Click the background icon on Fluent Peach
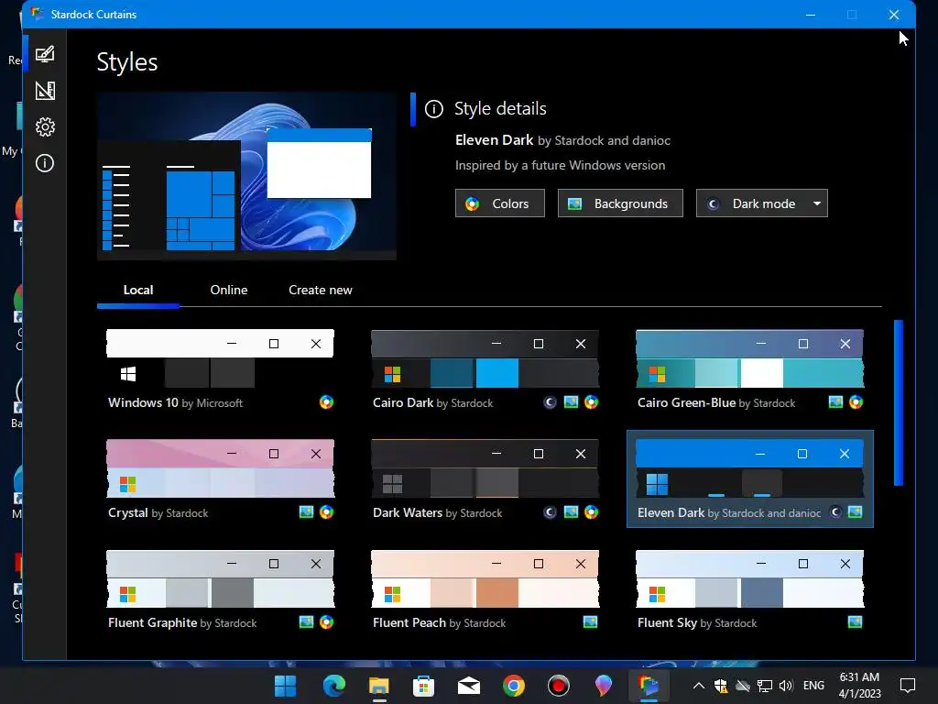Screen dimensions: 938x704 (x=591, y=622)
